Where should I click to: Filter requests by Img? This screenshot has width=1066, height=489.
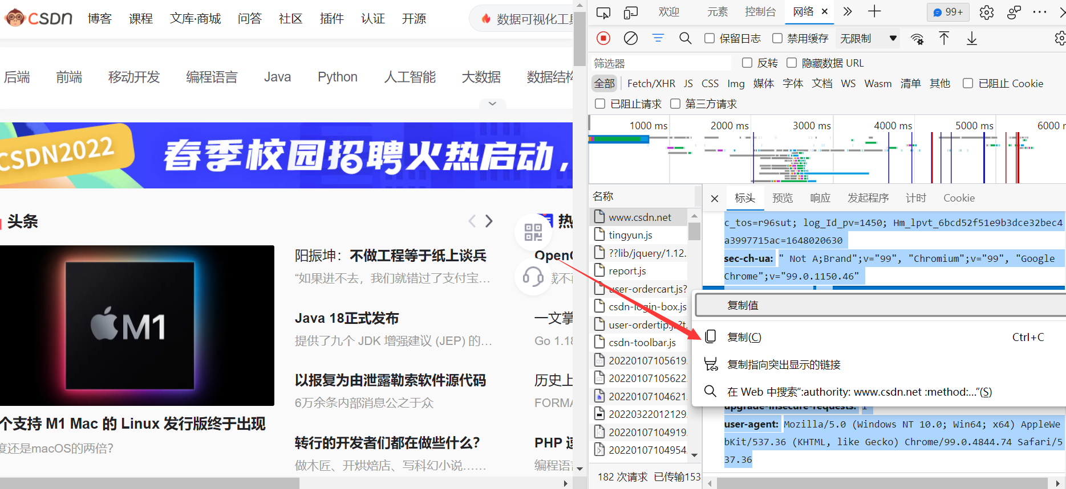[736, 84]
